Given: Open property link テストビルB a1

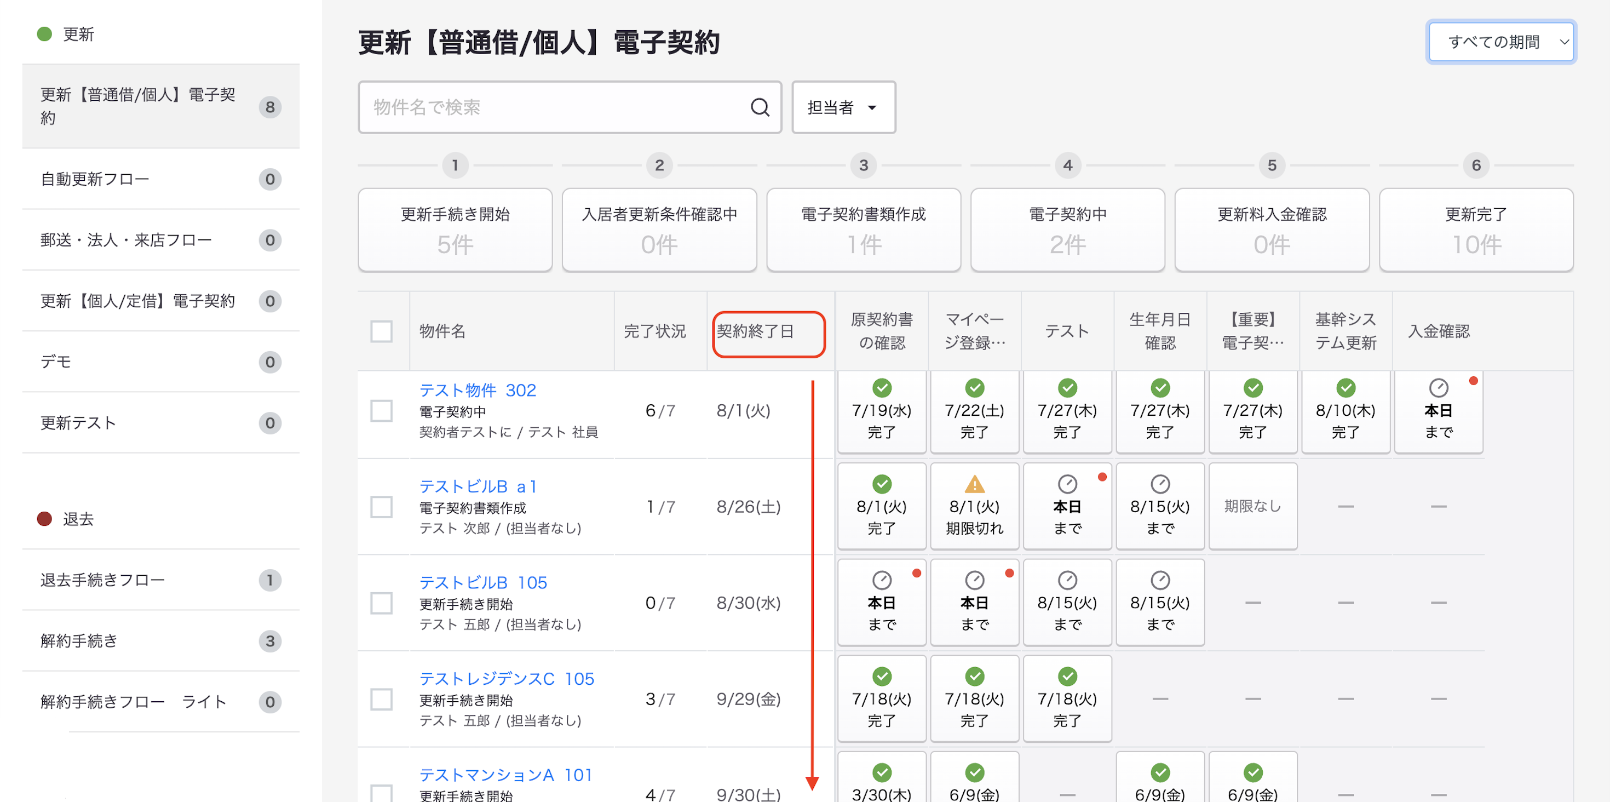Looking at the screenshot, I should coord(478,486).
